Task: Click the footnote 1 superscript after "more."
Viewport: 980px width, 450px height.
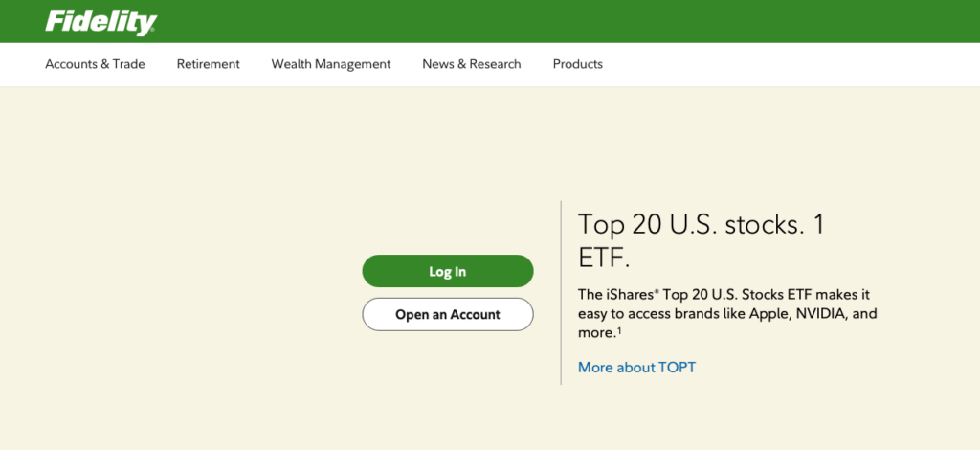Action: pyautogui.click(x=620, y=329)
